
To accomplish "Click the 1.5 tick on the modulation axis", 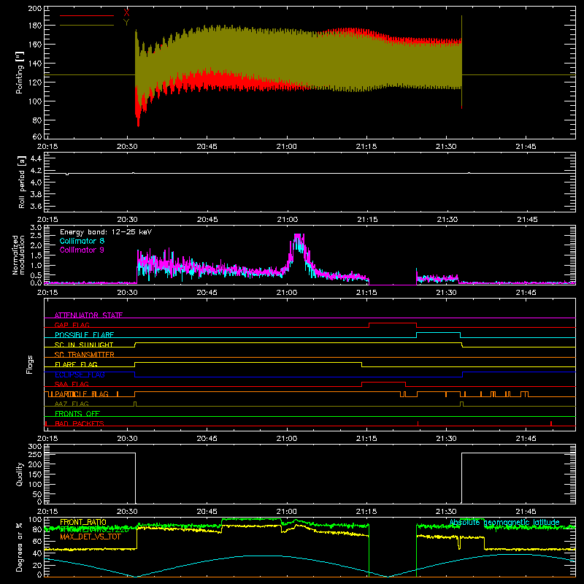I will (x=36, y=255).
